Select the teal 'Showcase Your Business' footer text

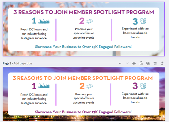pos(83,47)
